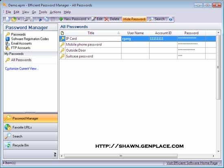Open Help with the question mark icon
This screenshot has width=224, height=168.
click(171, 19)
